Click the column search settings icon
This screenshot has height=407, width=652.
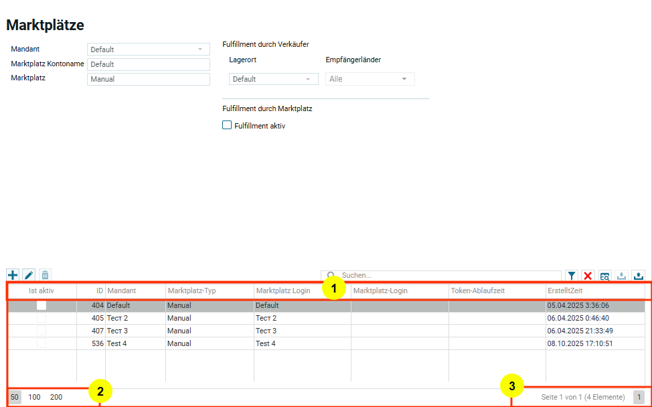point(604,276)
